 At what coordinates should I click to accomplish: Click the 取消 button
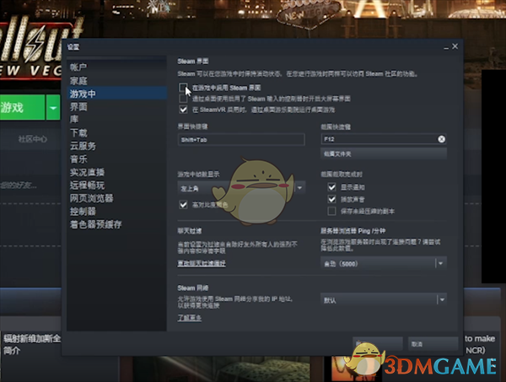433,344
